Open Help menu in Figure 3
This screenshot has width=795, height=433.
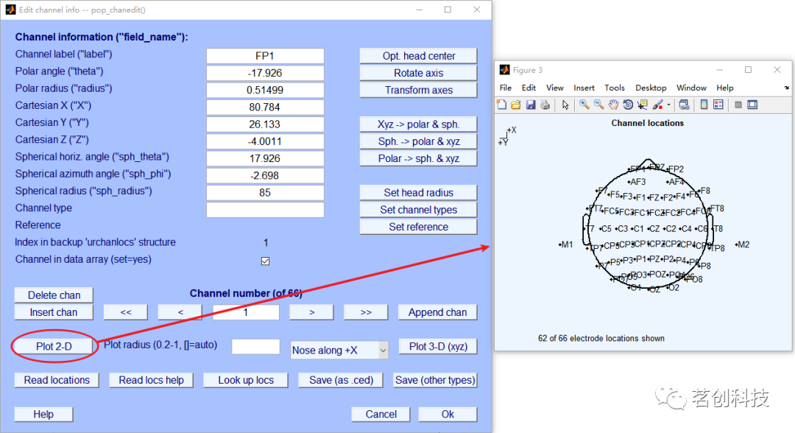725,88
